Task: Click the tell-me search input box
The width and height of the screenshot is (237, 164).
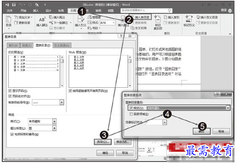Action: pyautogui.click(x=146, y=11)
